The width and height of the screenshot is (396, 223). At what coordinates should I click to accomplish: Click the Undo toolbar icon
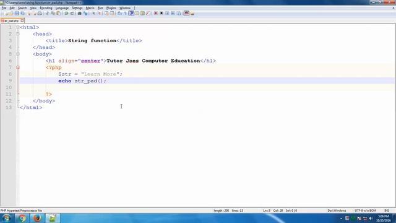click(66, 13)
